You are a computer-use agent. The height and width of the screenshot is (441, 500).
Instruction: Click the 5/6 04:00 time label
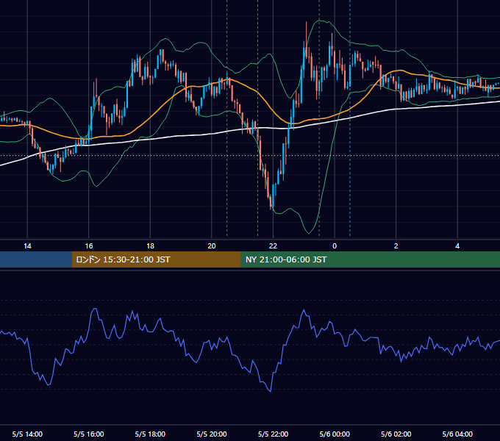click(457, 434)
